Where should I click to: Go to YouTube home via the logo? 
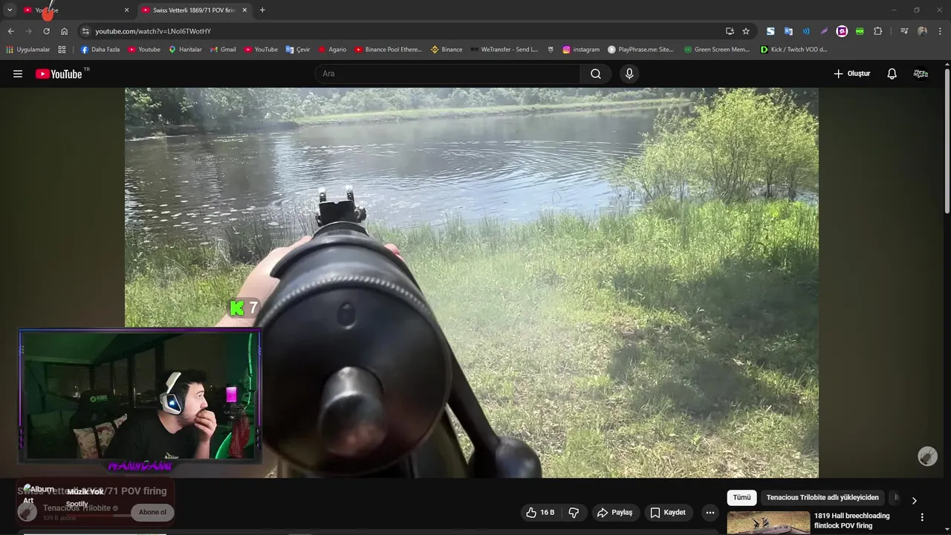59,74
